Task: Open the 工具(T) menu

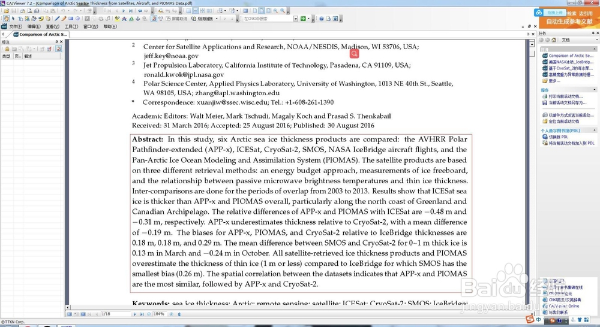Action: pyautogui.click(x=71, y=26)
